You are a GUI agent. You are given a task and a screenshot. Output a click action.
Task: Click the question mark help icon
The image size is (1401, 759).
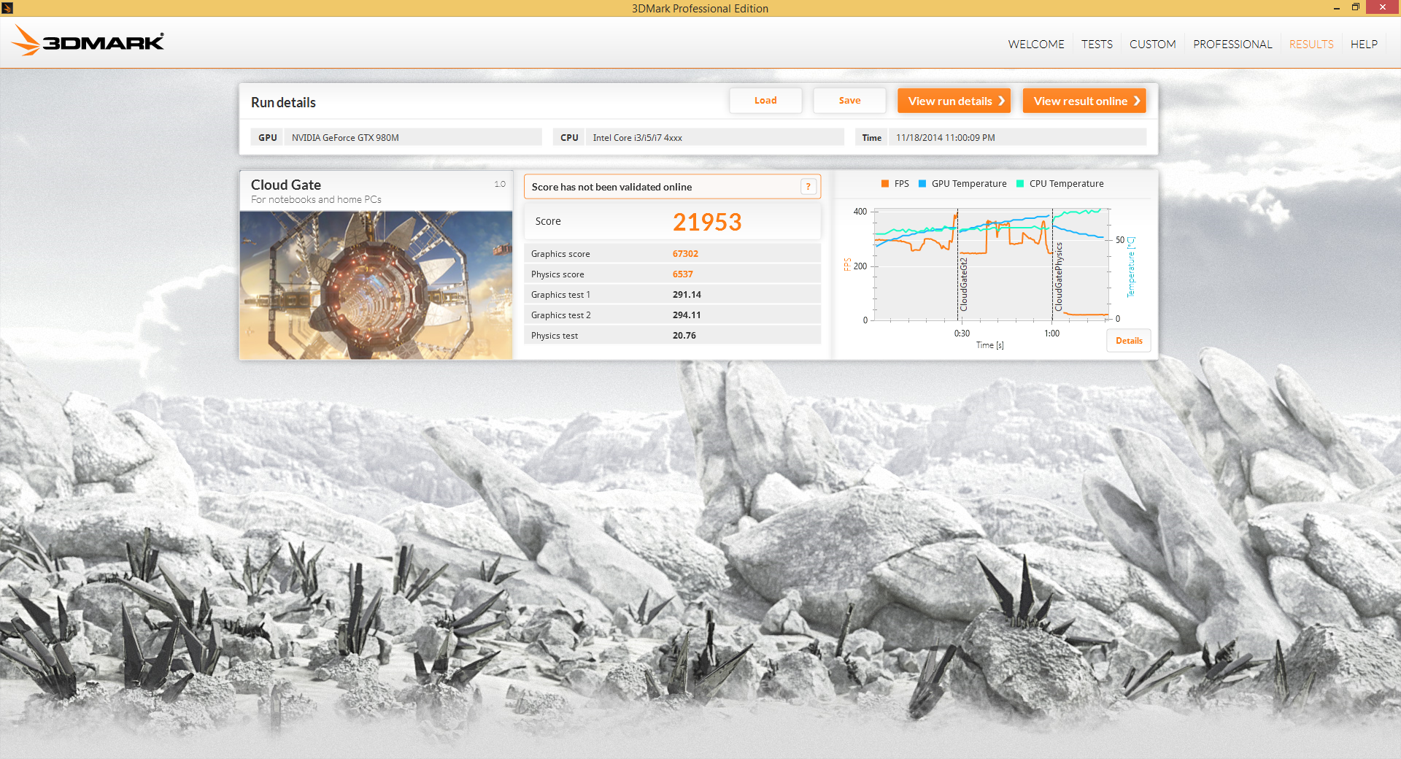pos(808,187)
